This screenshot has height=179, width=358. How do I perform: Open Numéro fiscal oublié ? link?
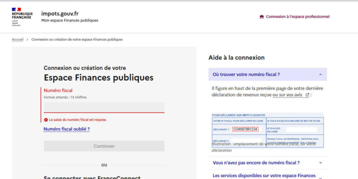coord(67,129)
